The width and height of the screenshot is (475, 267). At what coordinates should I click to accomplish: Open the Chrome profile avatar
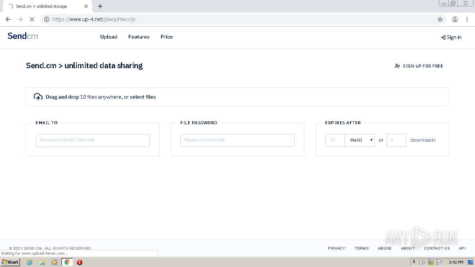coord(455,19)
